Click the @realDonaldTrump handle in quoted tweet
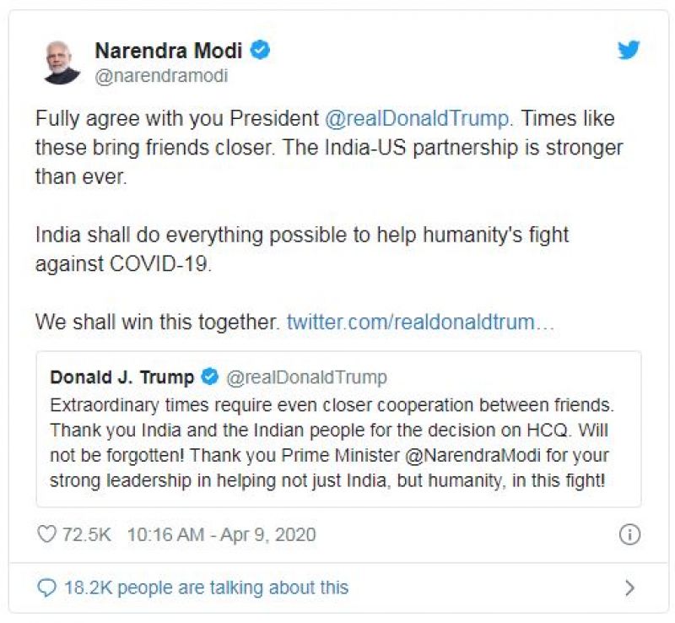This screenshot has width=675, height=623. [306, 377]
